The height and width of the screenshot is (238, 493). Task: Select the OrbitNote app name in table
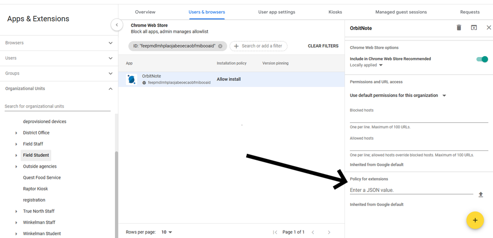[x=152, y=76]
